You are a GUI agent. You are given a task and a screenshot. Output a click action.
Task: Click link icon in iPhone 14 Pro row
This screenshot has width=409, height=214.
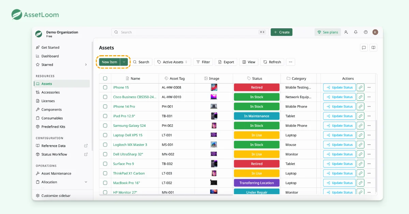click(361, 107)
